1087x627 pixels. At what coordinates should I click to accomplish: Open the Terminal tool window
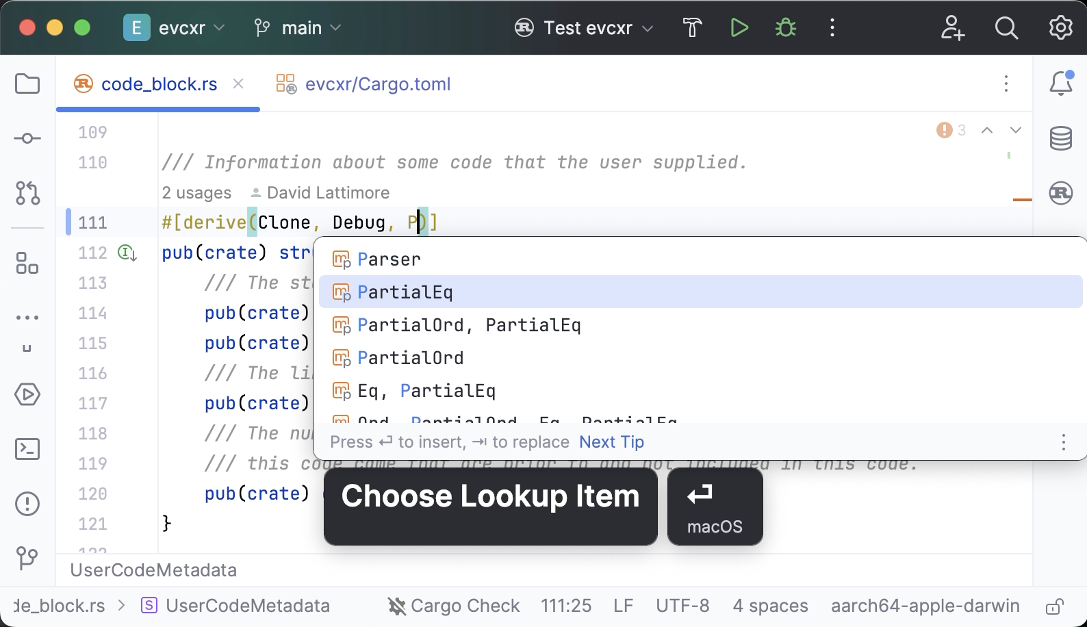27,449
